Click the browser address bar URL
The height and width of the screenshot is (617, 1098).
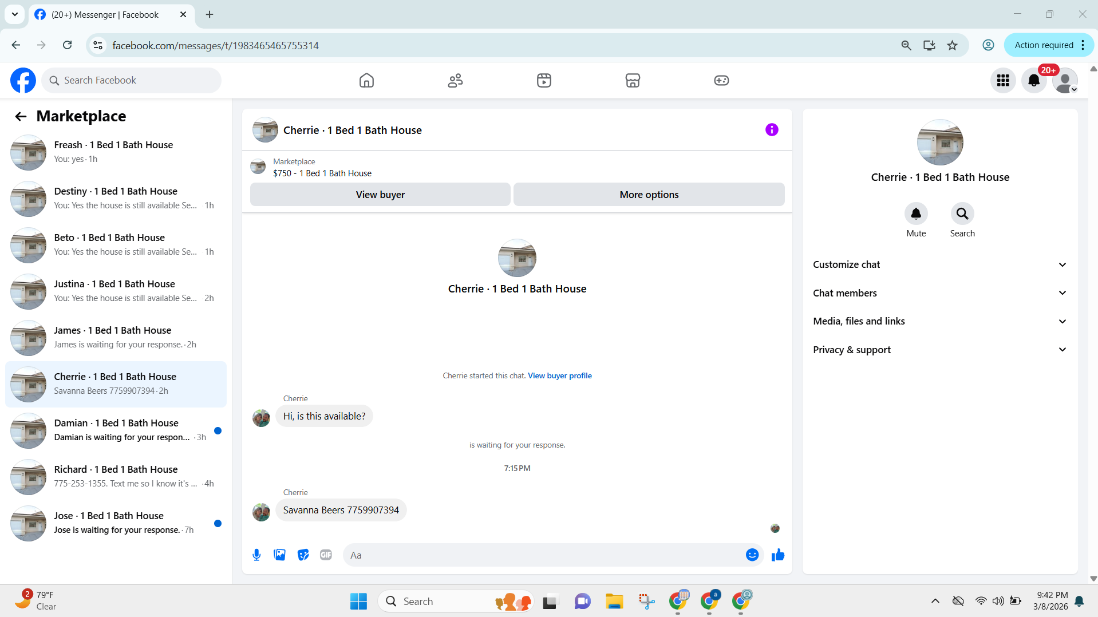[215, 45]
